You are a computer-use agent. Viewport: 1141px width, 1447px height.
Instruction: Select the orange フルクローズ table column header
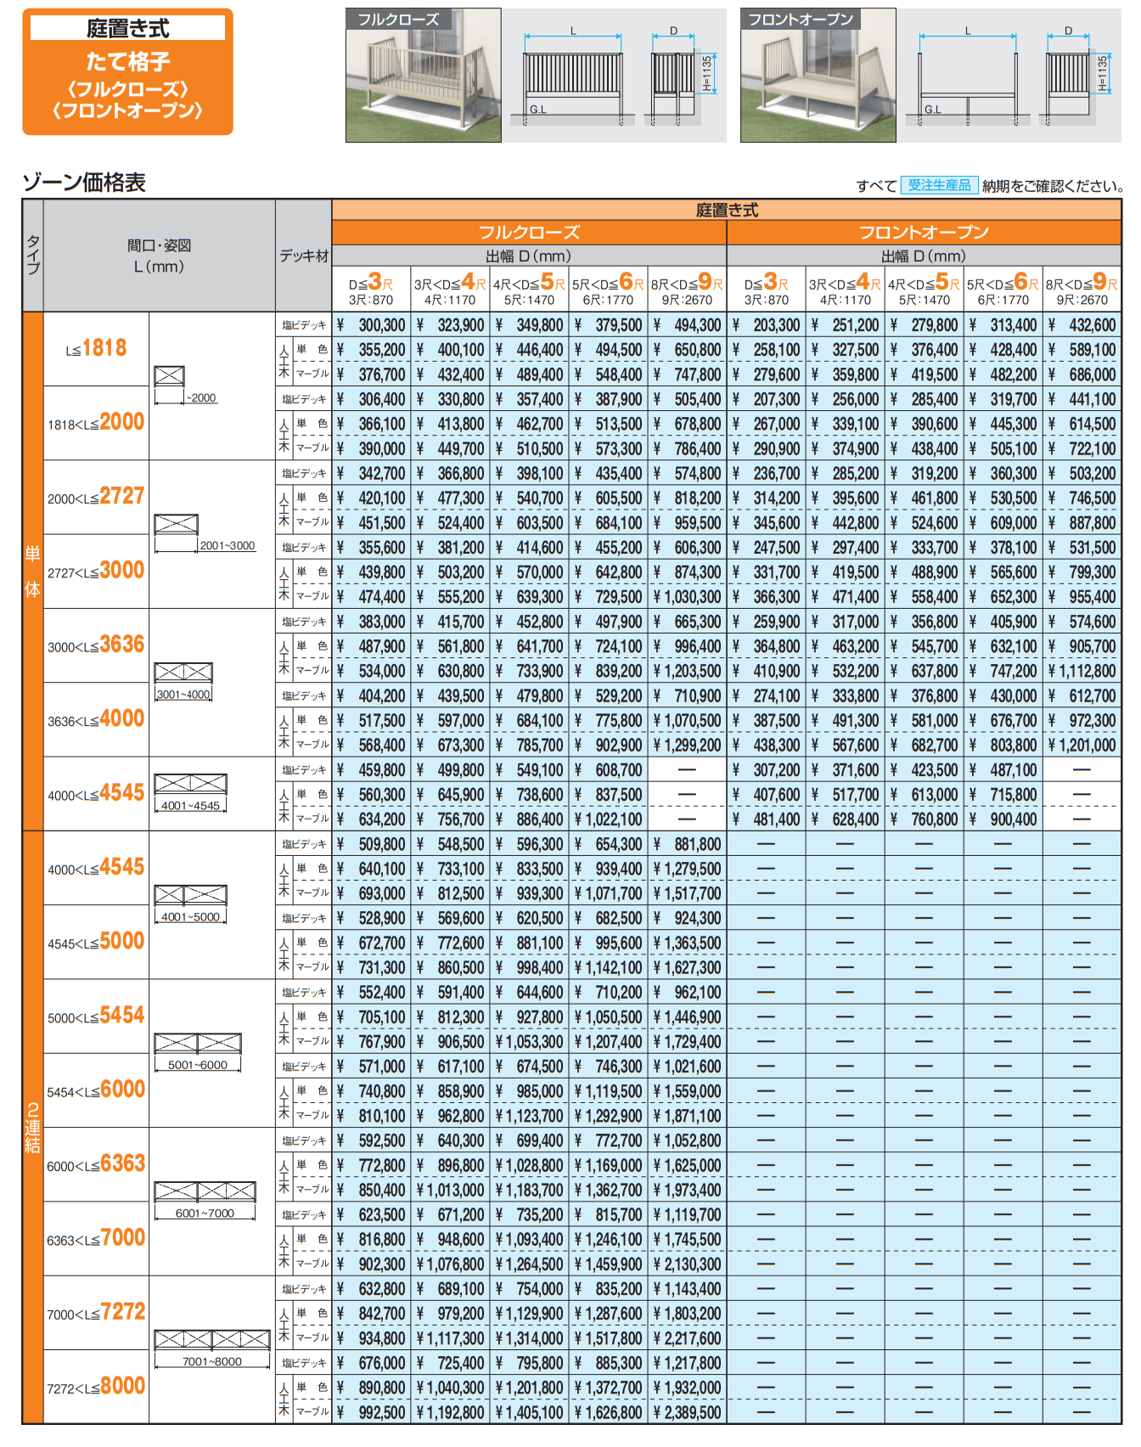click(x=529, y=233)
